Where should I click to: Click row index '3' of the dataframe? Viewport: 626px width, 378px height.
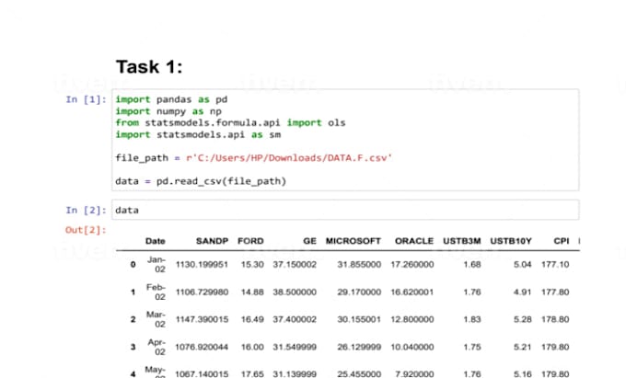click(133, 347)
